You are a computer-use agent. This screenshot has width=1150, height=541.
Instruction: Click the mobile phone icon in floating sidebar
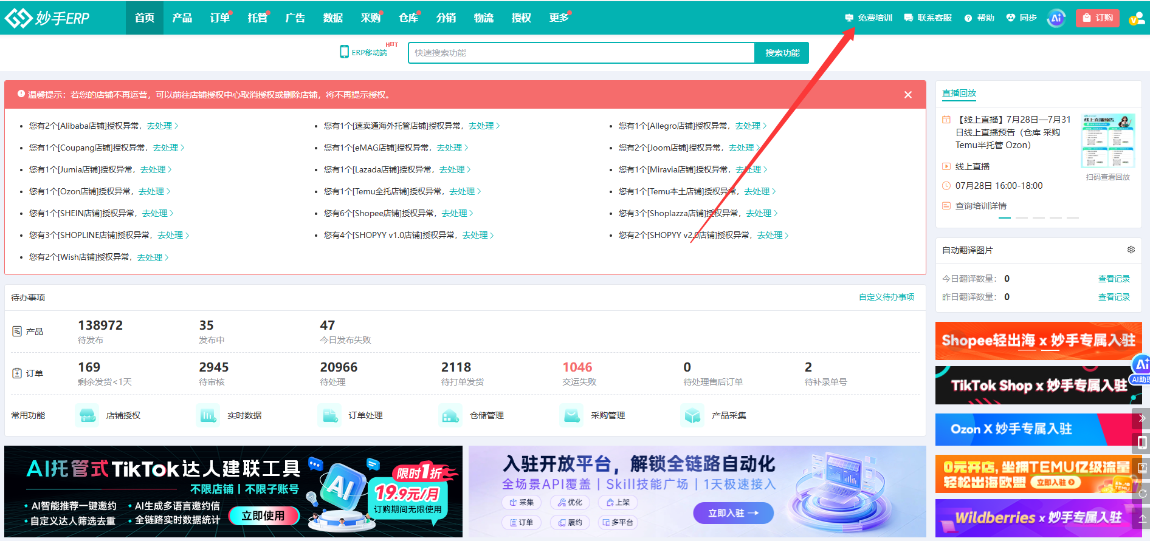click(x=1142, y=443)
